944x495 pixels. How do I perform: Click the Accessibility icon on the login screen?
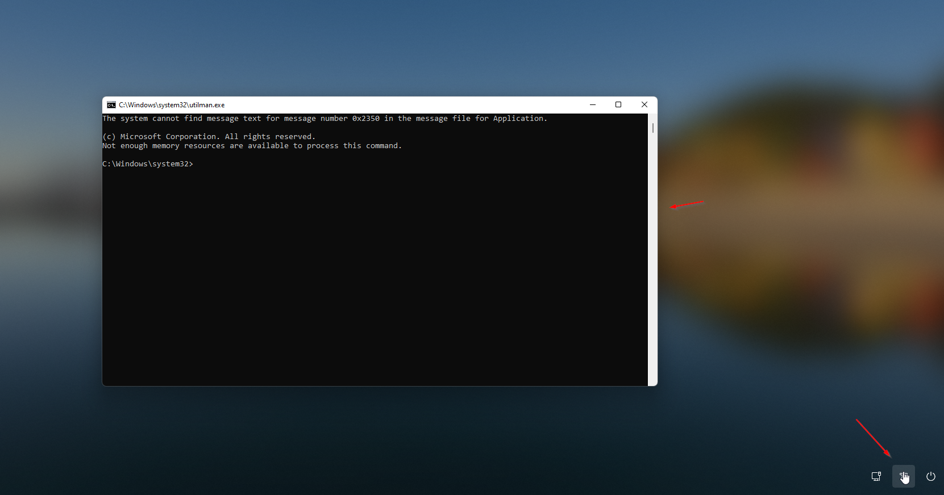coord(903,476)
